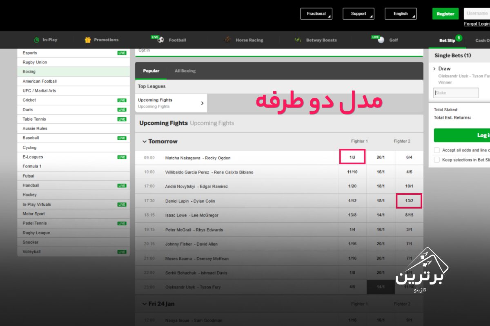Select Cycling in sports list
Image resolution: width=490 pixels, height=326 pixels.
pyautogui.click(x=73, y=148)
